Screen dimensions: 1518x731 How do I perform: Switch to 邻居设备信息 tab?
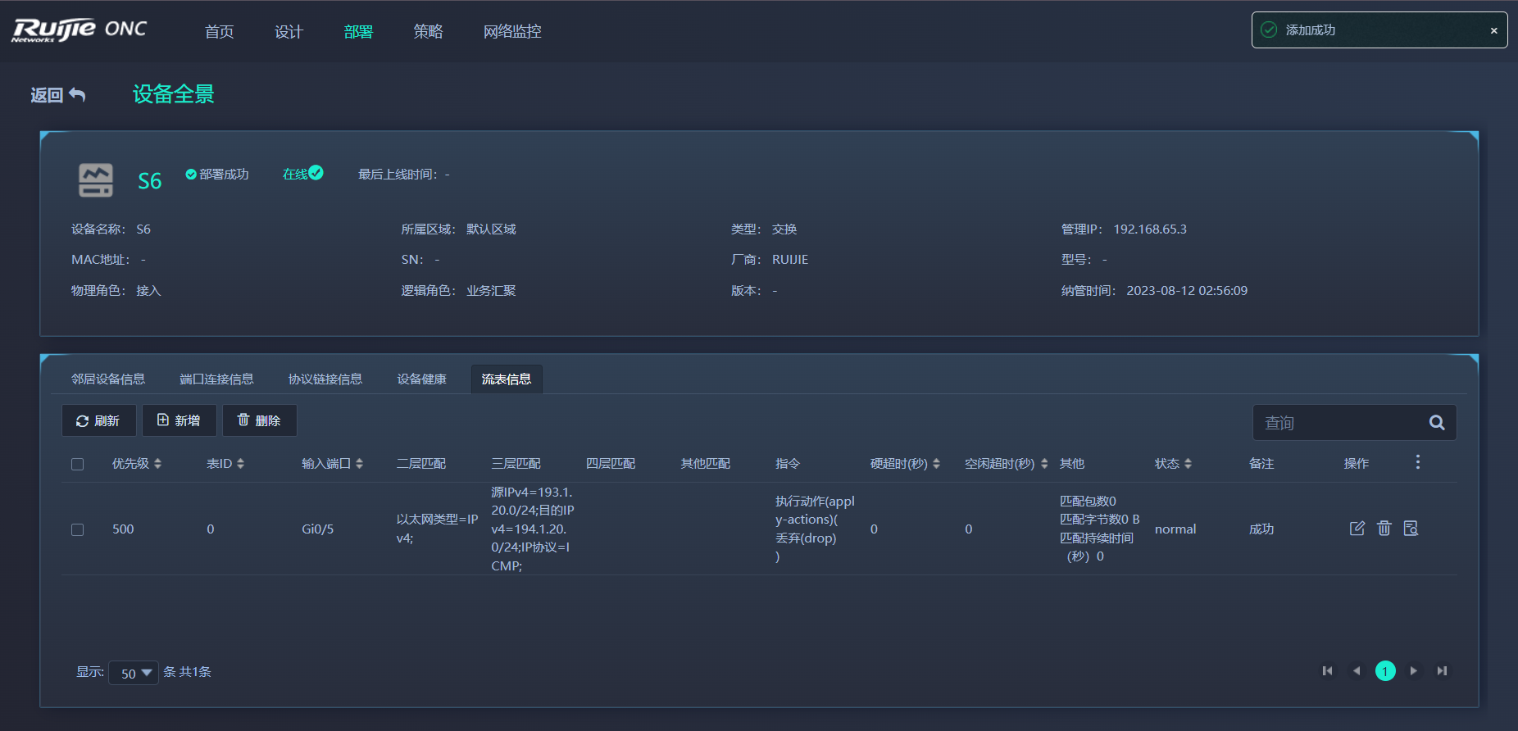point(108,379)
